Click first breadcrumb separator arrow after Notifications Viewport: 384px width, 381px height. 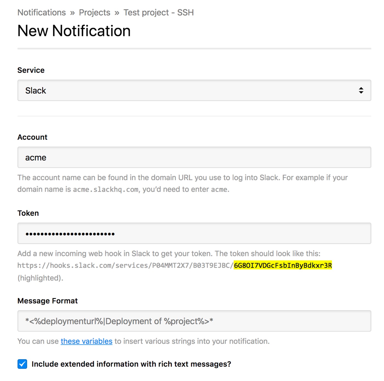tap(72, 13)
